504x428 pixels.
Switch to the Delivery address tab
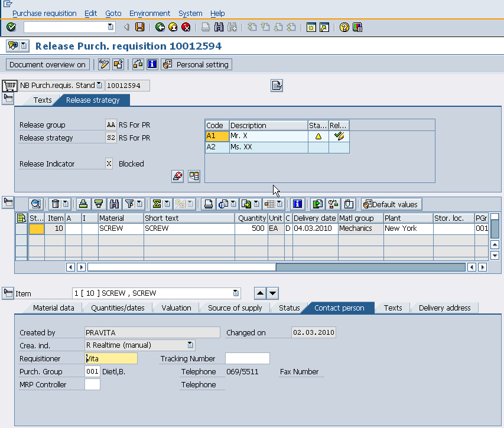tap(444, 308)
